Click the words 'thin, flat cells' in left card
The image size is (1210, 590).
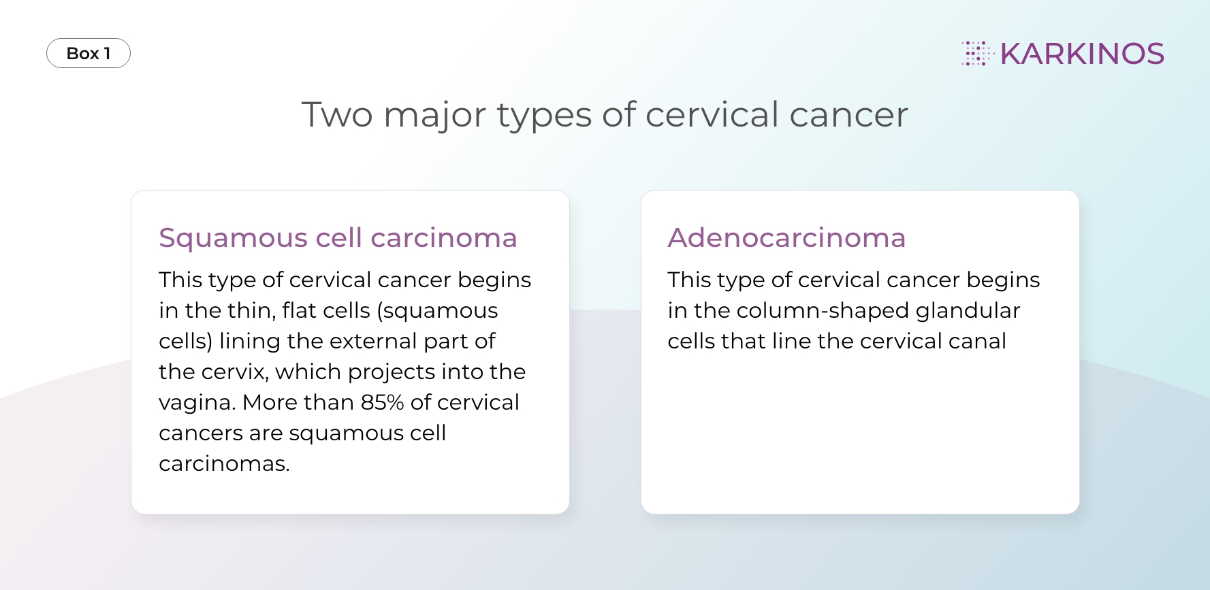click(x=299, y=310)
